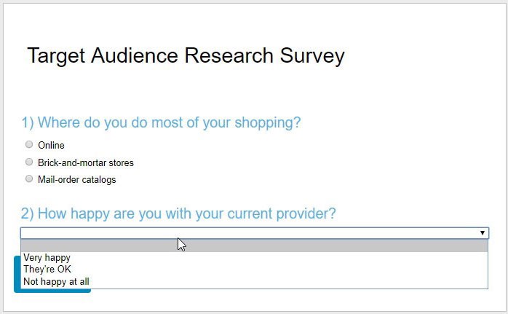Image resolution: width=508 pixels, height=314 pixels.
Task: Click the 'Where do you do most of your shopping?' heading
Action: 169,122
